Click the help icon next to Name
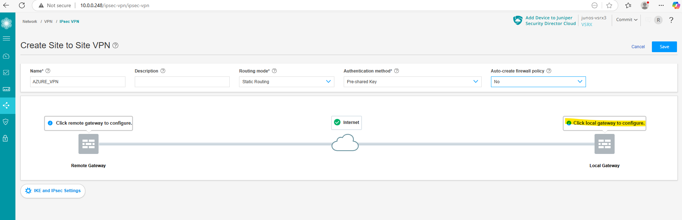Image resolution: width=682 pixels, height=220 pixels. 48,71
